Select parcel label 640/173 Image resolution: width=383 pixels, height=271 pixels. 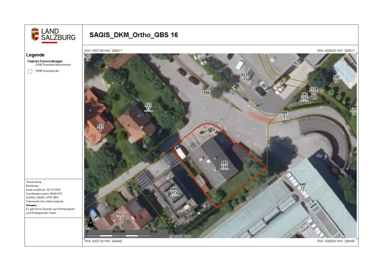[x=174, y=191]
